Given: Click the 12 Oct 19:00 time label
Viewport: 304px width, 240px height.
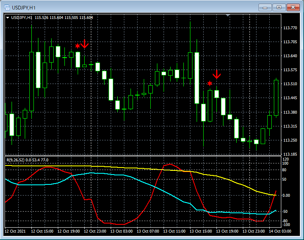Looking at the screenshot, I should [69, 231].
